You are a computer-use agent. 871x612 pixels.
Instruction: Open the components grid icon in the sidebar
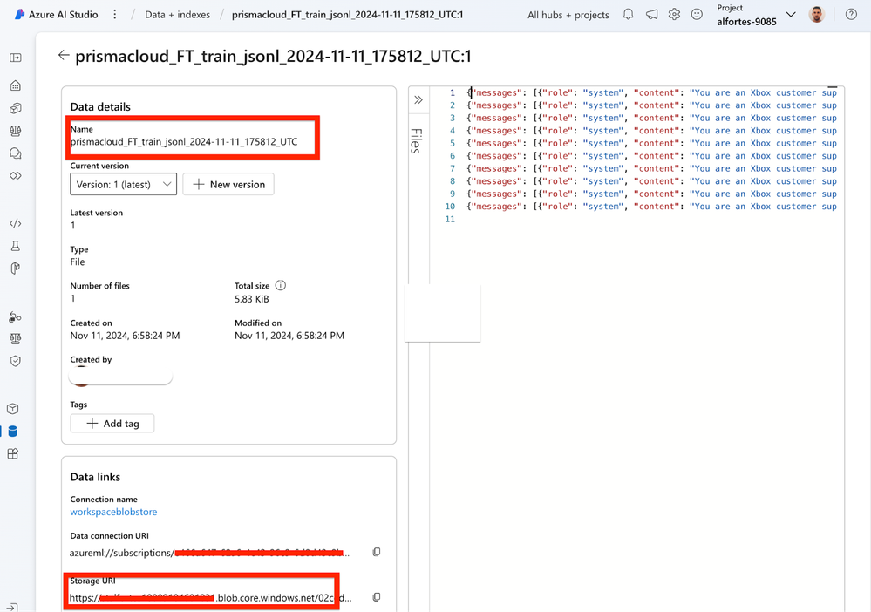13,453
